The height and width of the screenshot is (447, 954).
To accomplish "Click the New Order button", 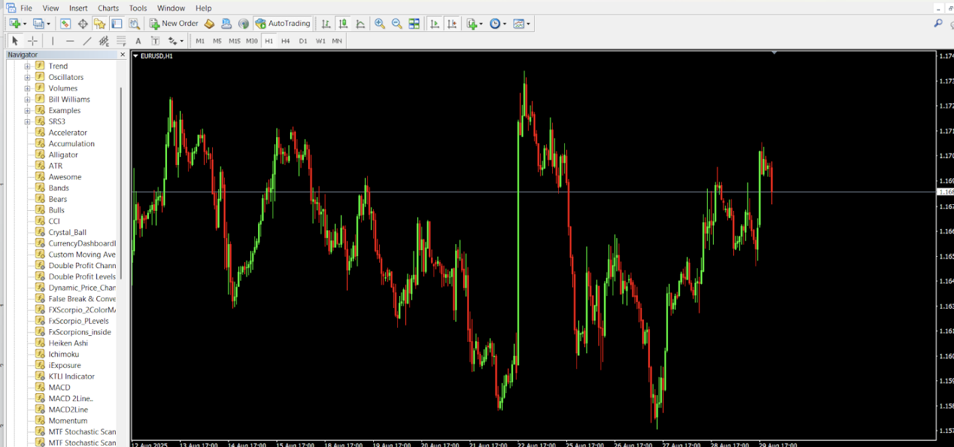I will pyautogui.click(x=174, y=24).
